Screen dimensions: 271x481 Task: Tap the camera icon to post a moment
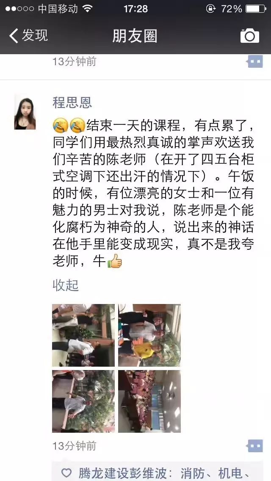249,36
